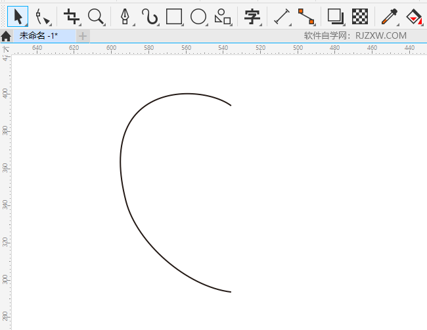Choose the Artistic media curve tool
Viewport: 427px width, 330px height.
pyautogui.click(x=150, y=16)
